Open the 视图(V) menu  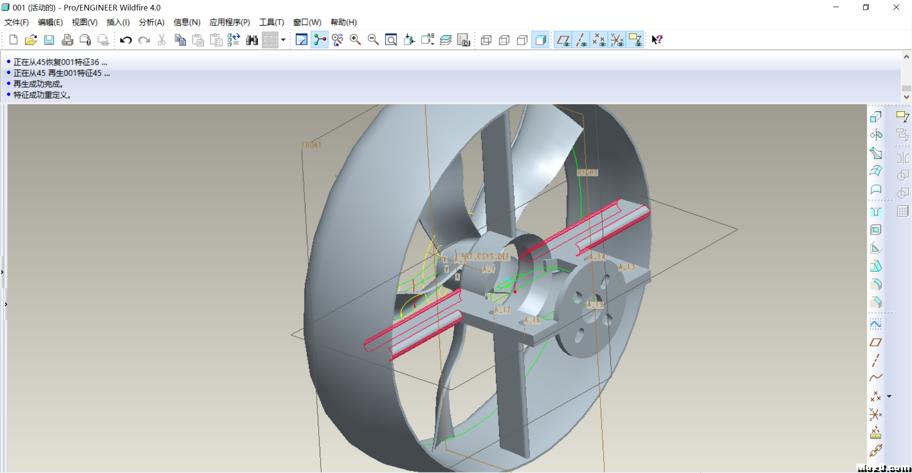85,22
